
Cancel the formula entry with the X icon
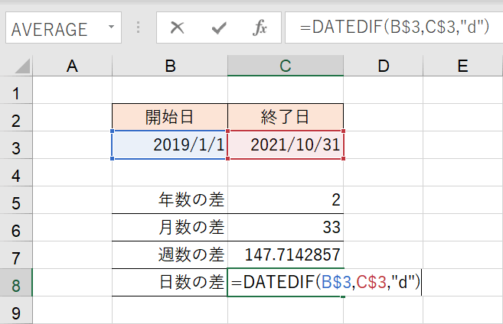pyautogui.click(x=177, y=28)
